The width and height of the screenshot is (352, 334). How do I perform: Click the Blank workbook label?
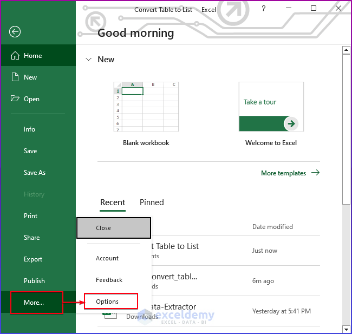146,143
